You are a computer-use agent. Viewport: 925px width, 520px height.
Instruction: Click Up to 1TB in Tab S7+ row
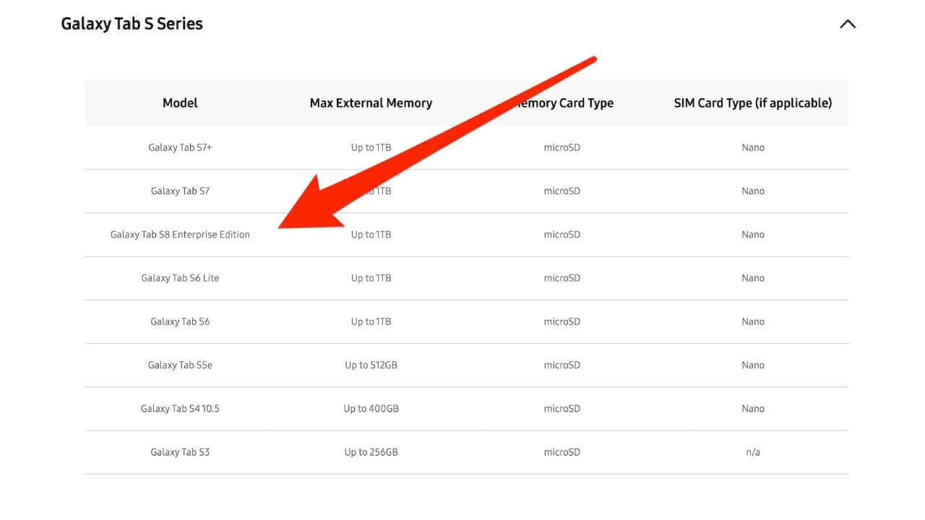click(371, 147)
